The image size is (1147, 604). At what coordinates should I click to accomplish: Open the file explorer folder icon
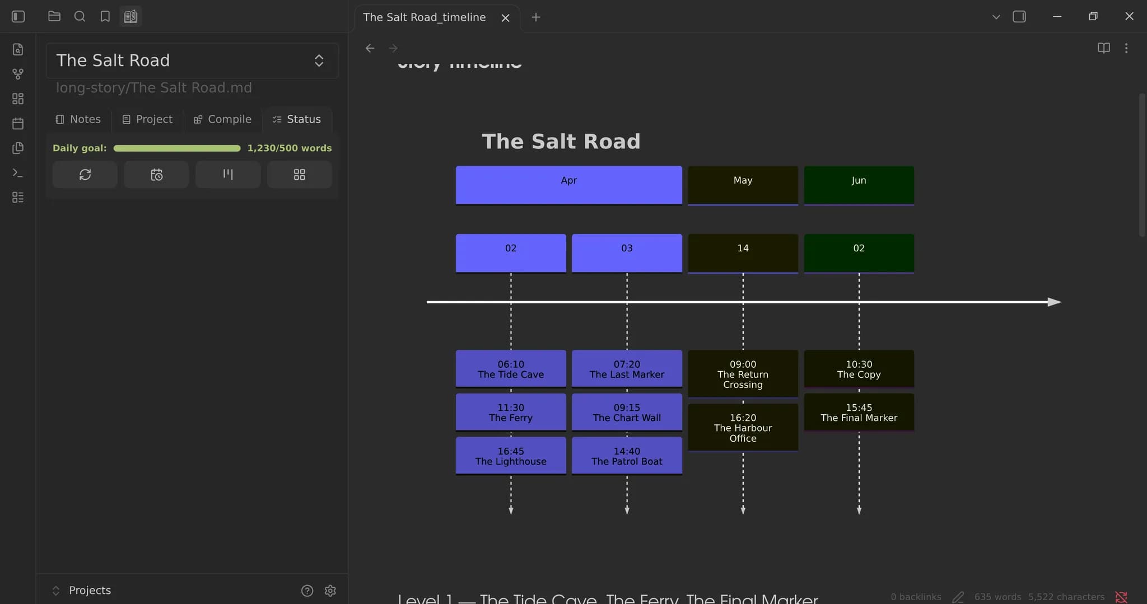(54, 16)
